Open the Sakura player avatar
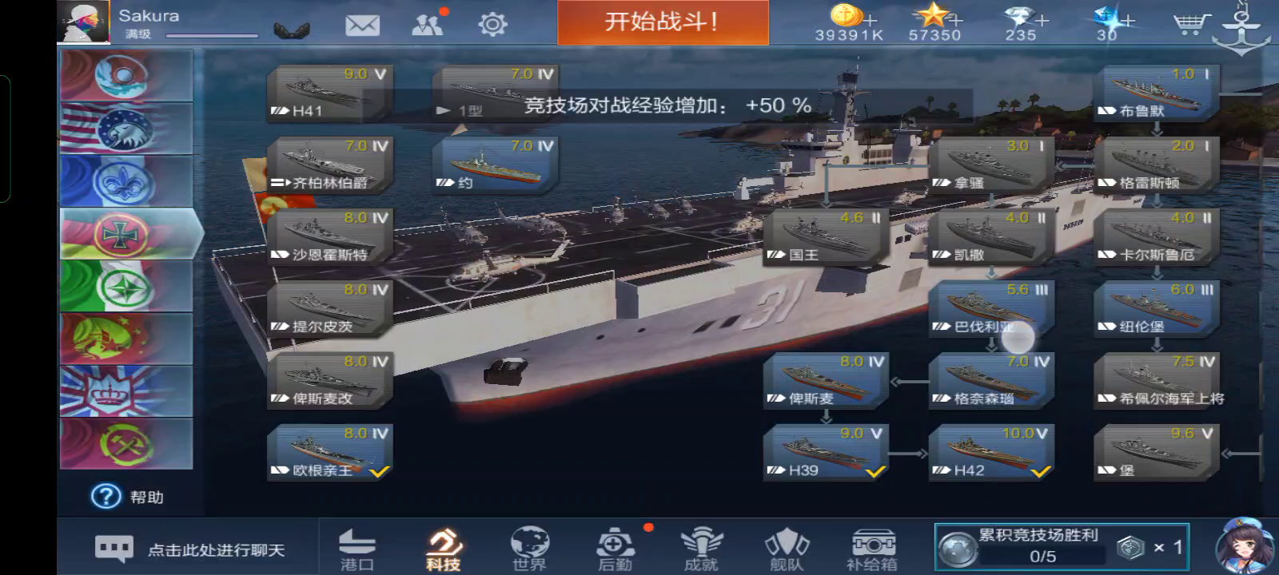1279x575 pixels. (x=84, y=22)
